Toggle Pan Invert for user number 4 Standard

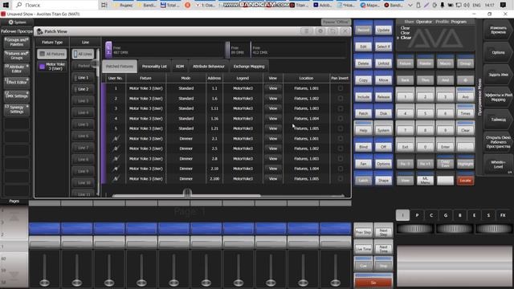(341, 119)
